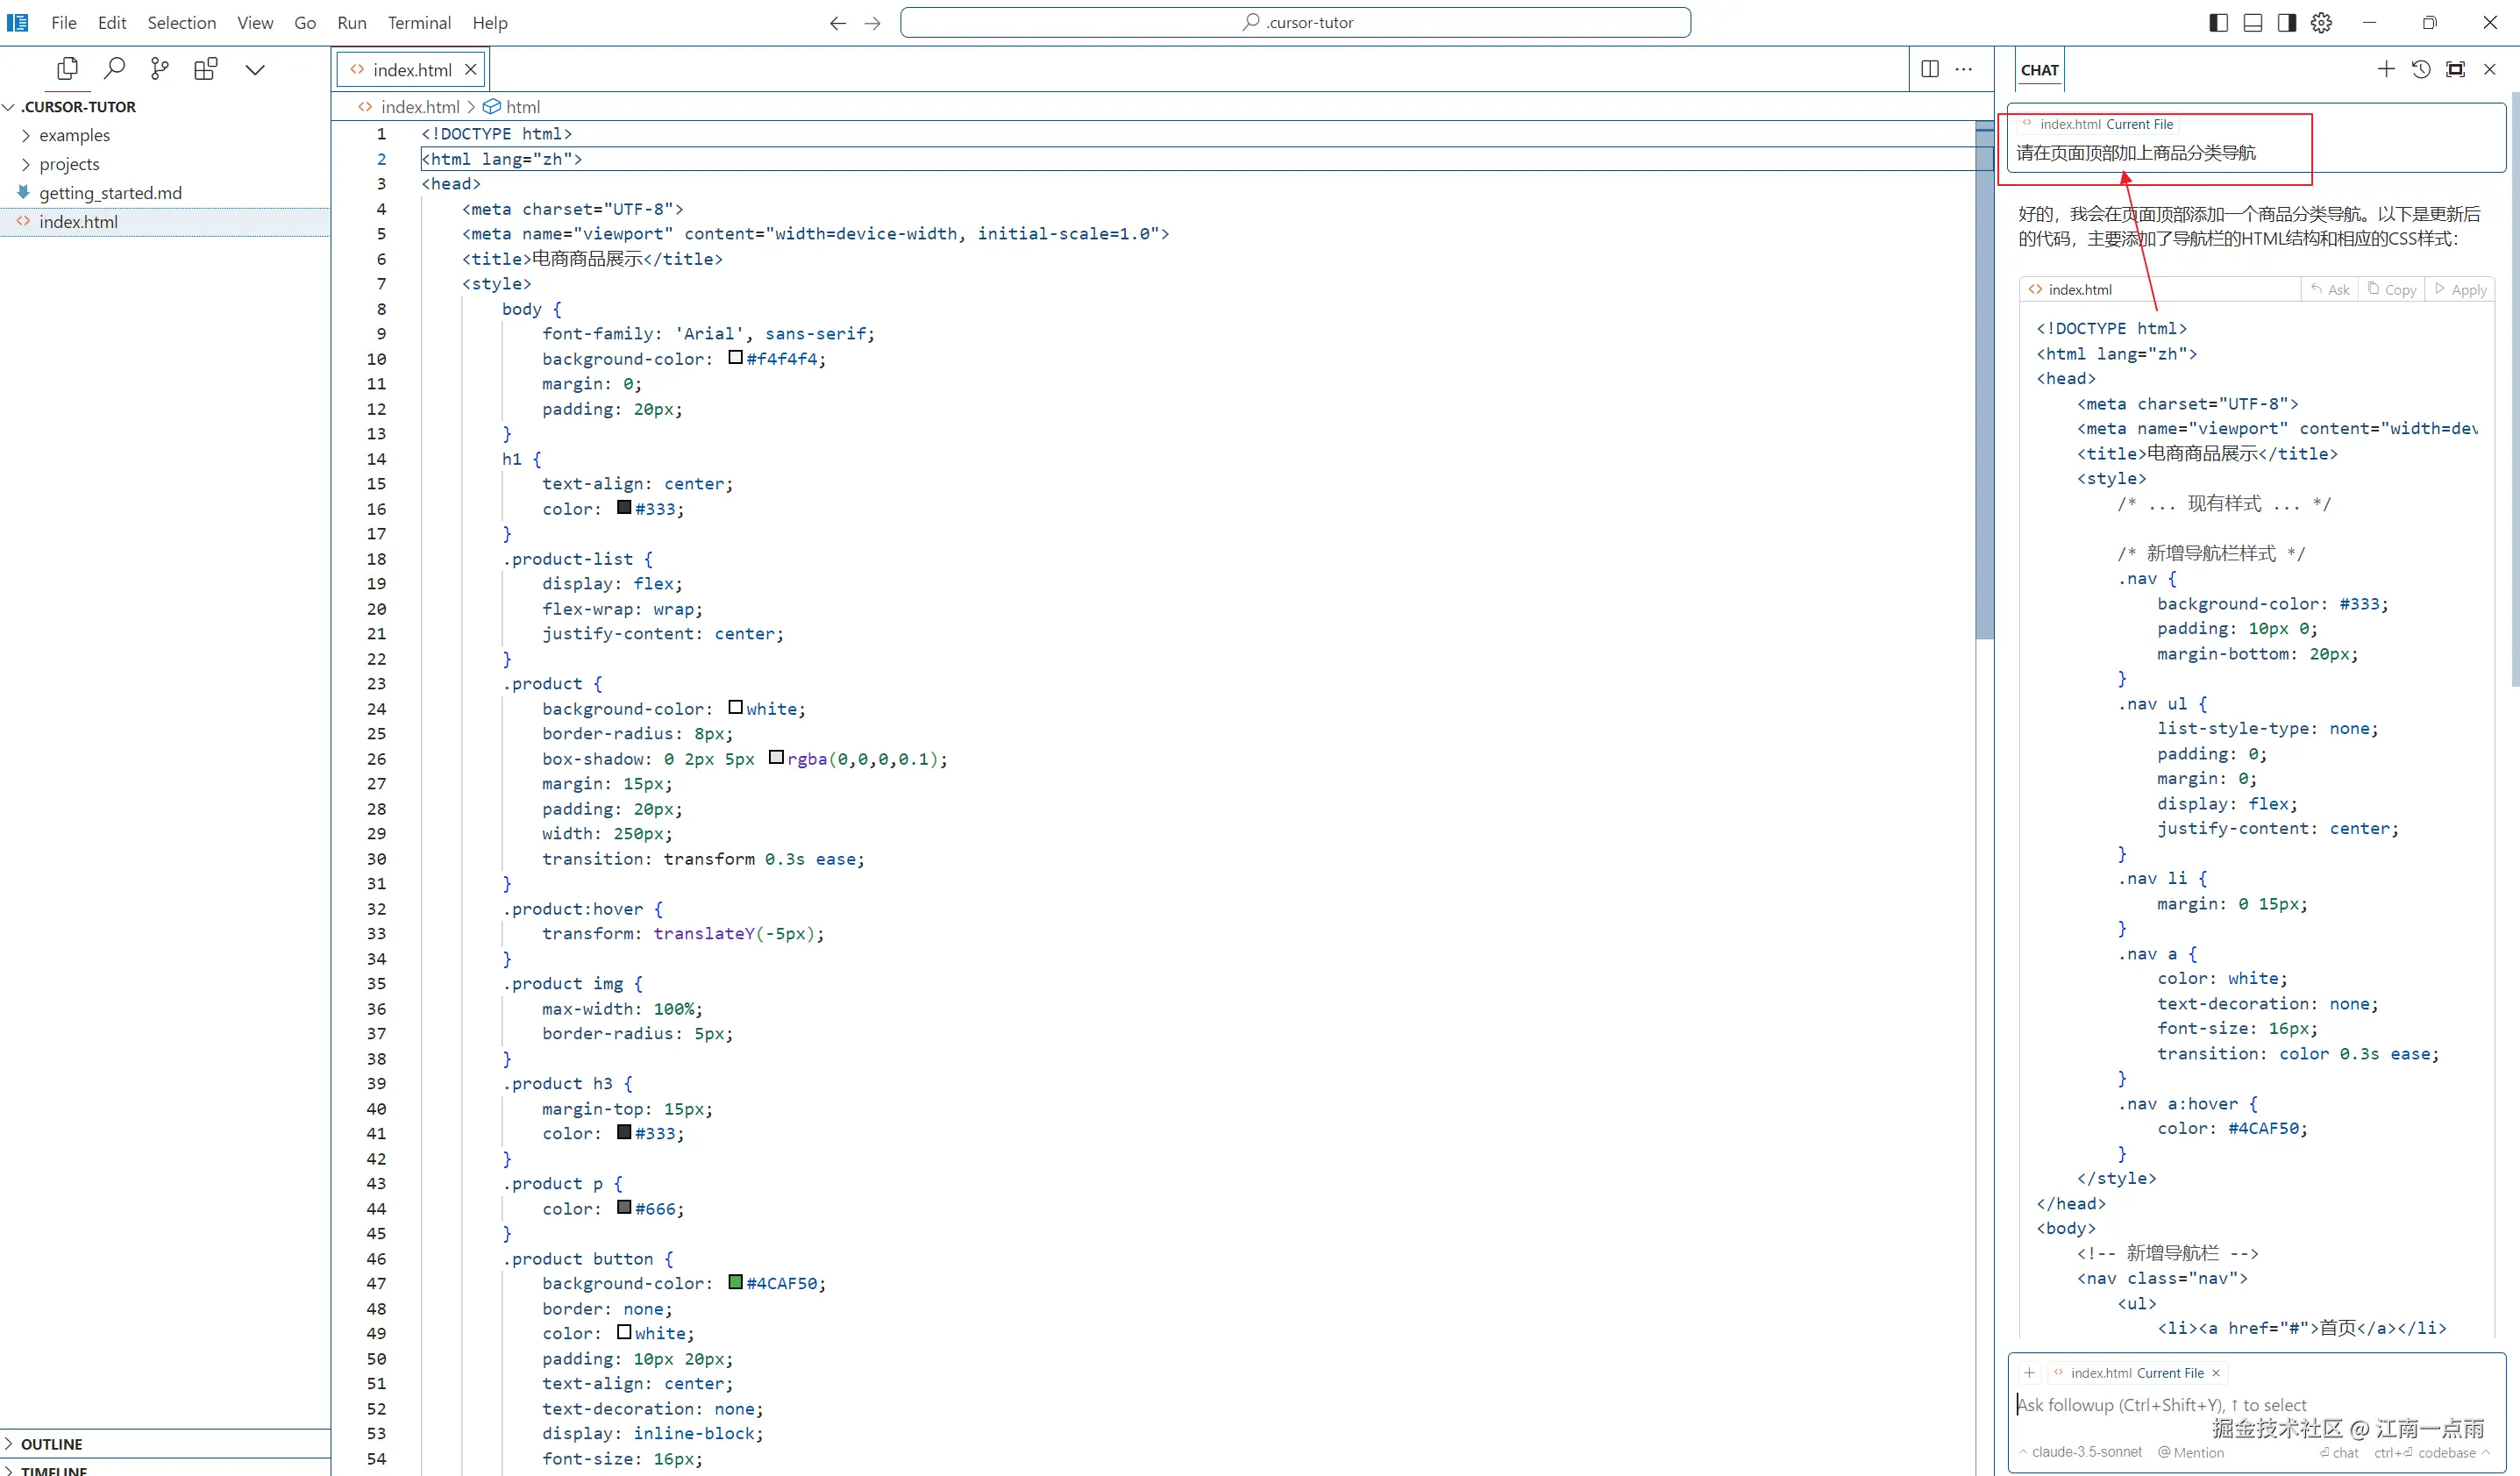Toggle the AI side pane layout button
This screenshot has width=2520, height=1476.
[x=2287, y=22]
